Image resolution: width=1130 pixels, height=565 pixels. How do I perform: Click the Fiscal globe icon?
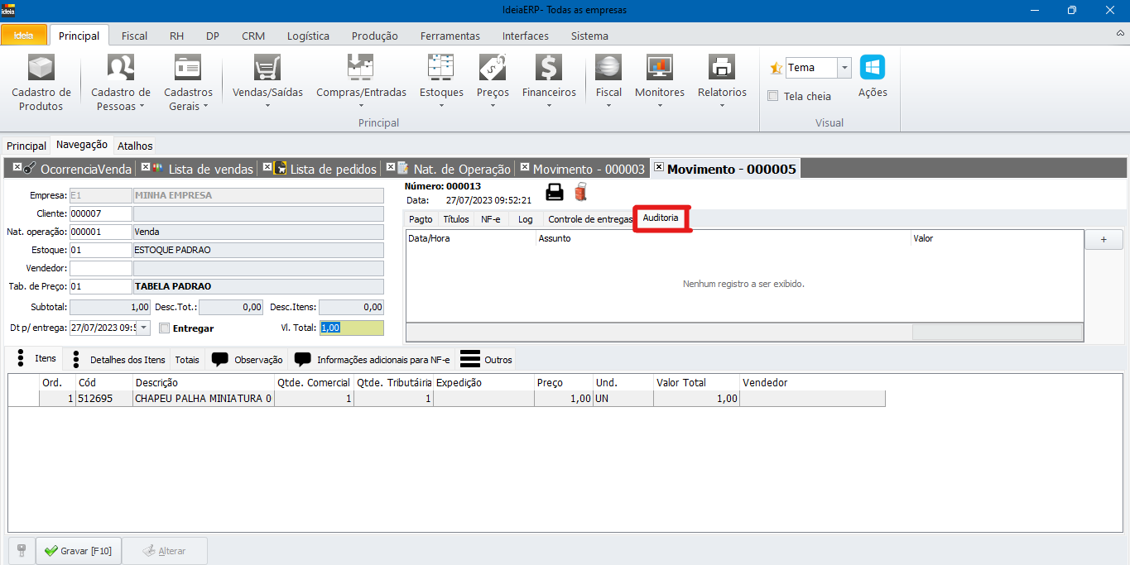(x=608, y=69)
